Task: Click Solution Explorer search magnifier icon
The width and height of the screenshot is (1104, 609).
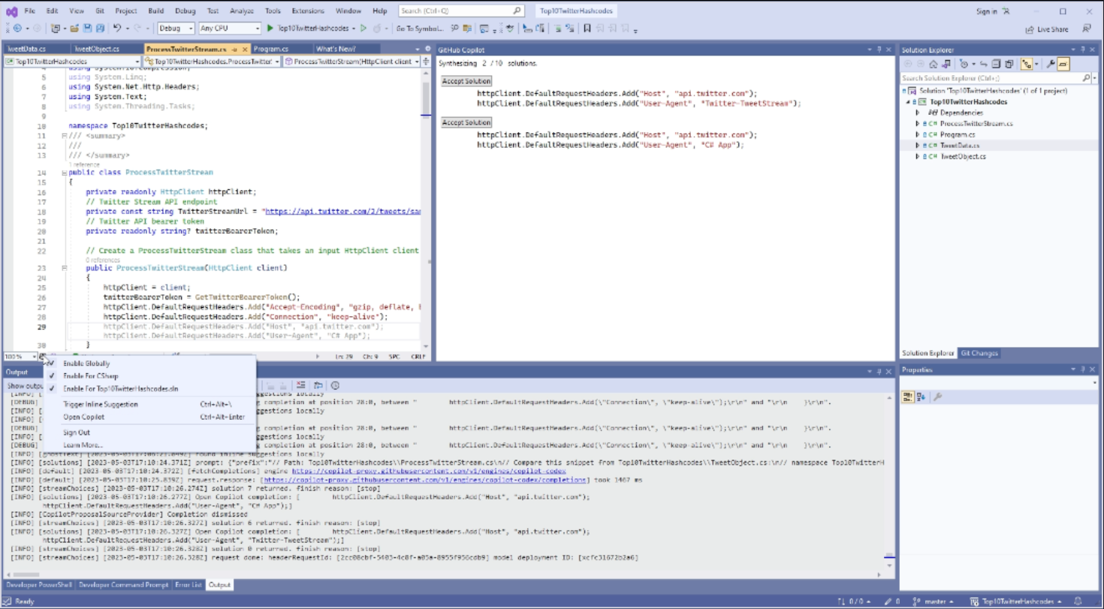Action: pos(1086,78)
